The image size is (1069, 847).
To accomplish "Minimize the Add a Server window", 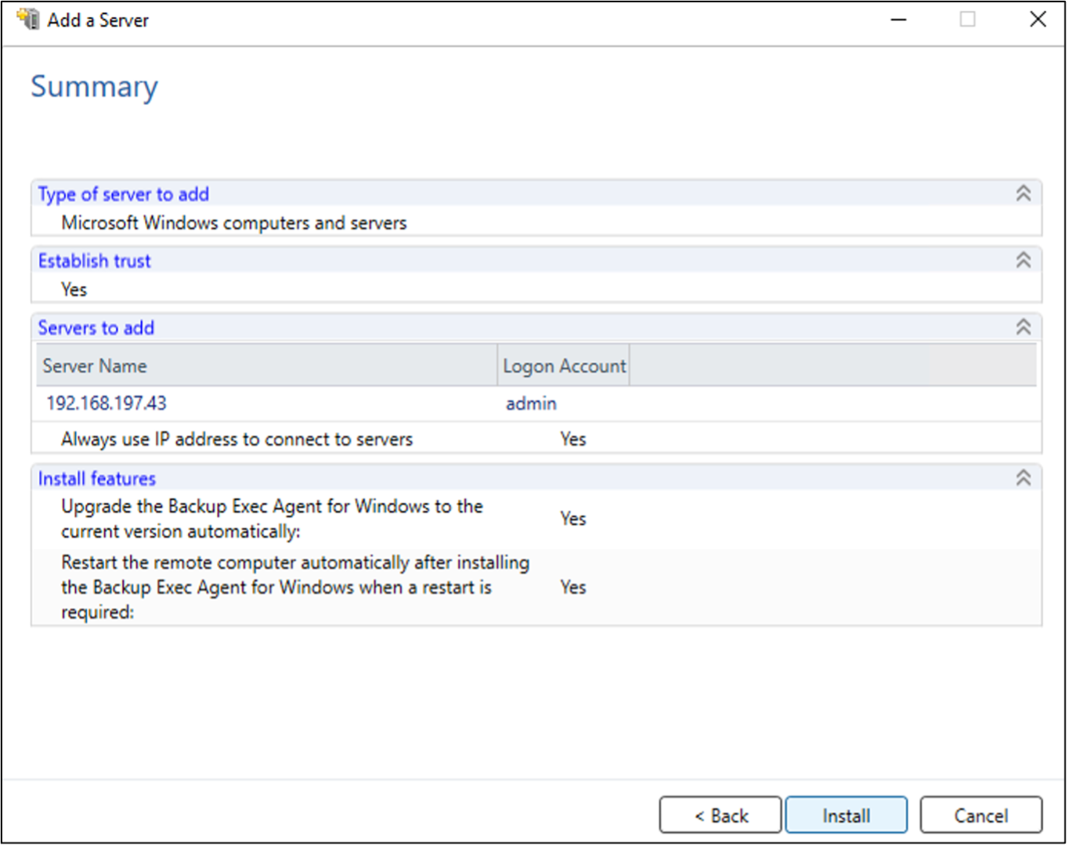I will (x=899, y=20).
